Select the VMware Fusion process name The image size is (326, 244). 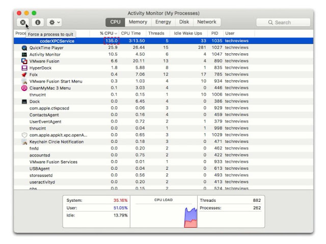(x=44, y=61)
